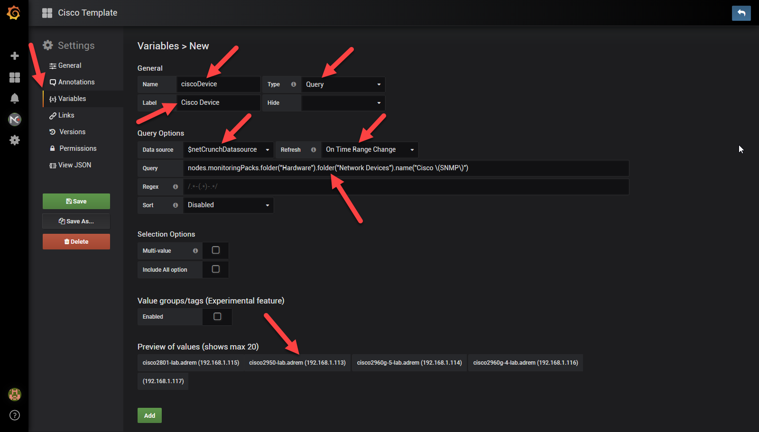Click the Regex input field
Viewport: 759px width, 432px height.
click(406, 187)
